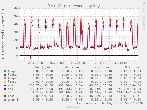This screenshot has height=110, width=147.
Task: Click sda max value 5.51 / 44.00
Action: [131, 85]
